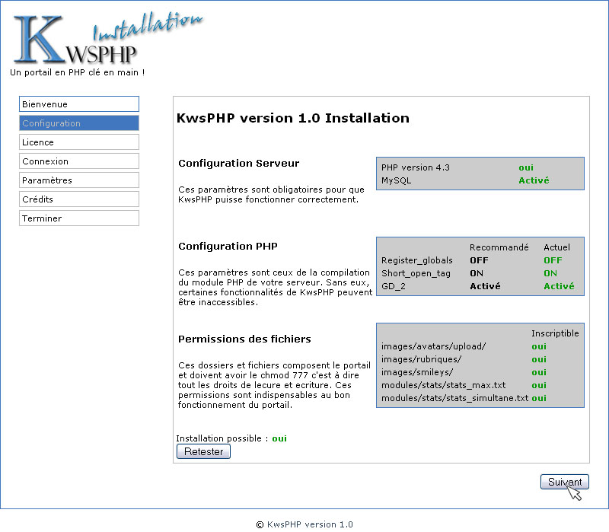Click the 'images/smileys/' path
This screenshot has height=532, width=609.
(417, 372)
